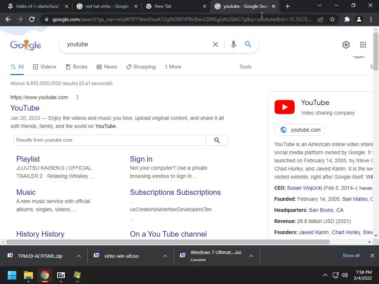379x284 pixels.
Task: Open the volume control in system tray
Action: (x=345, y=275)
